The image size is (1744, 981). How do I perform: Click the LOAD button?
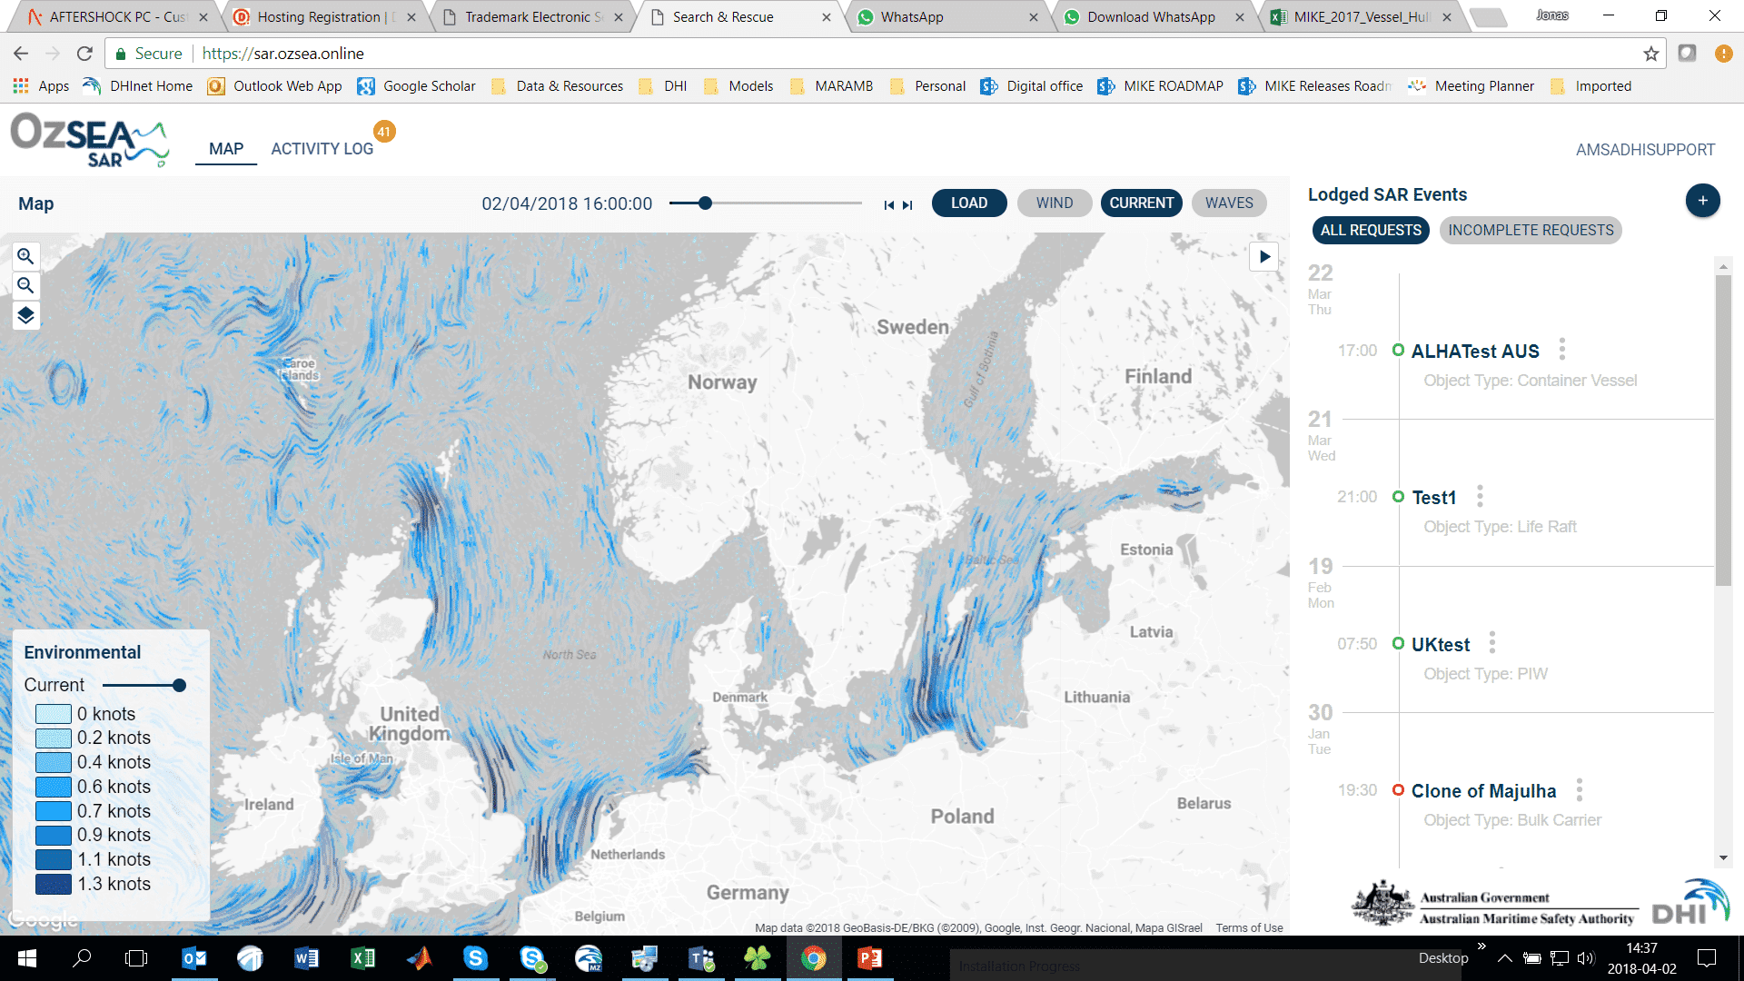[x=969, y=203]
